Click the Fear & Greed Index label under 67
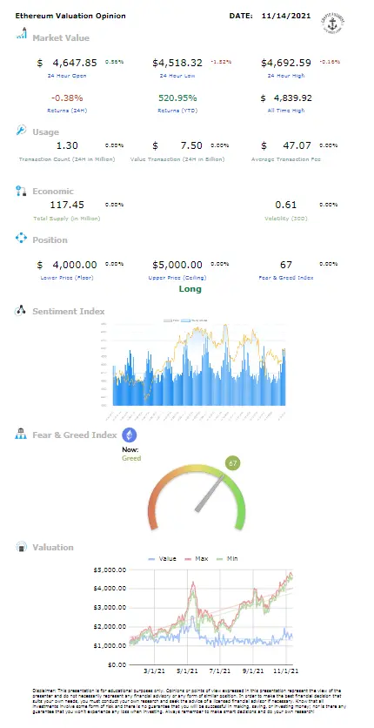374x728 pixels. click(286, 278)
